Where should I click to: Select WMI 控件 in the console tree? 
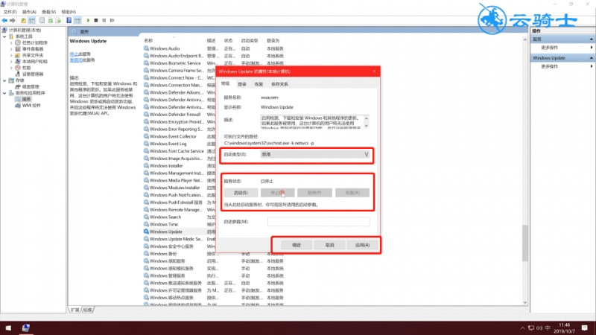(31, 106)
